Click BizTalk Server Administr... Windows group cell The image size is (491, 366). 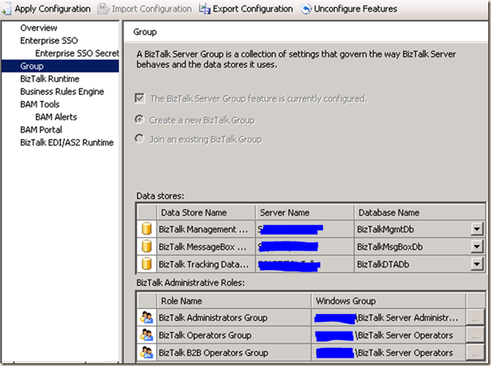tap(389, 318)
